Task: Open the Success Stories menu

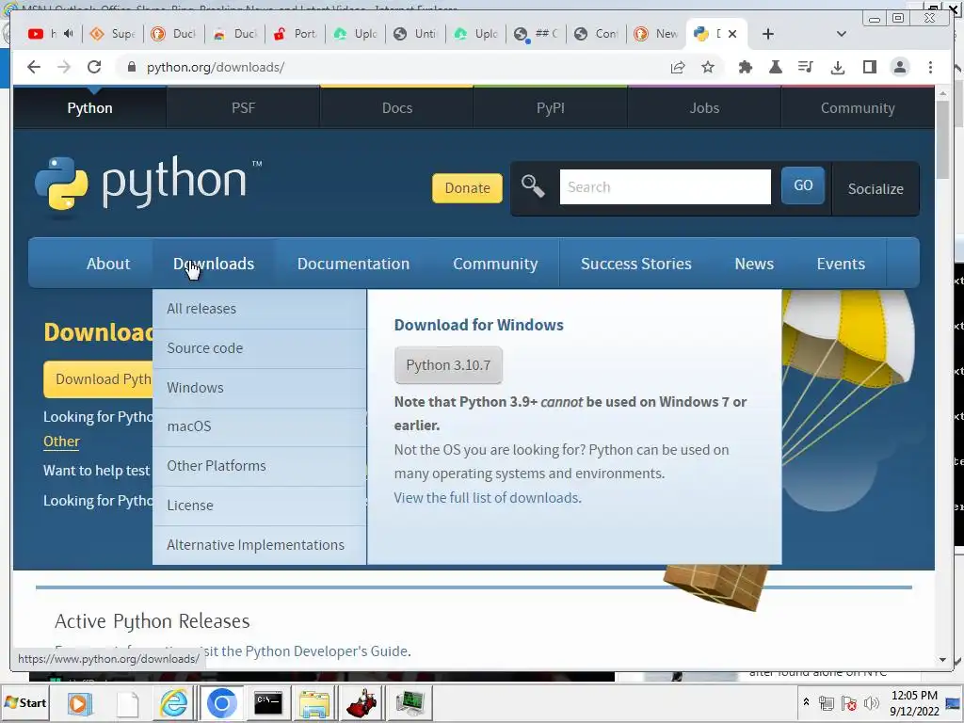Action: tap(635, 264)
